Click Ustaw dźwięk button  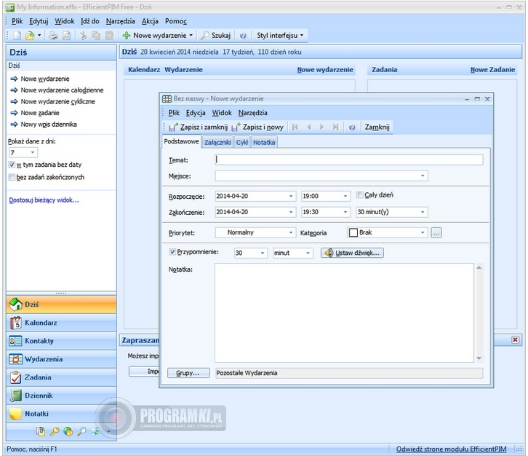tap(352, 253)
